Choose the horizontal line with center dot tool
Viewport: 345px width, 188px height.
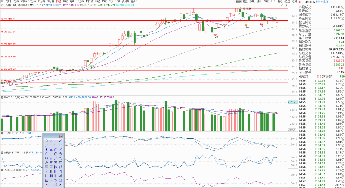51,145
